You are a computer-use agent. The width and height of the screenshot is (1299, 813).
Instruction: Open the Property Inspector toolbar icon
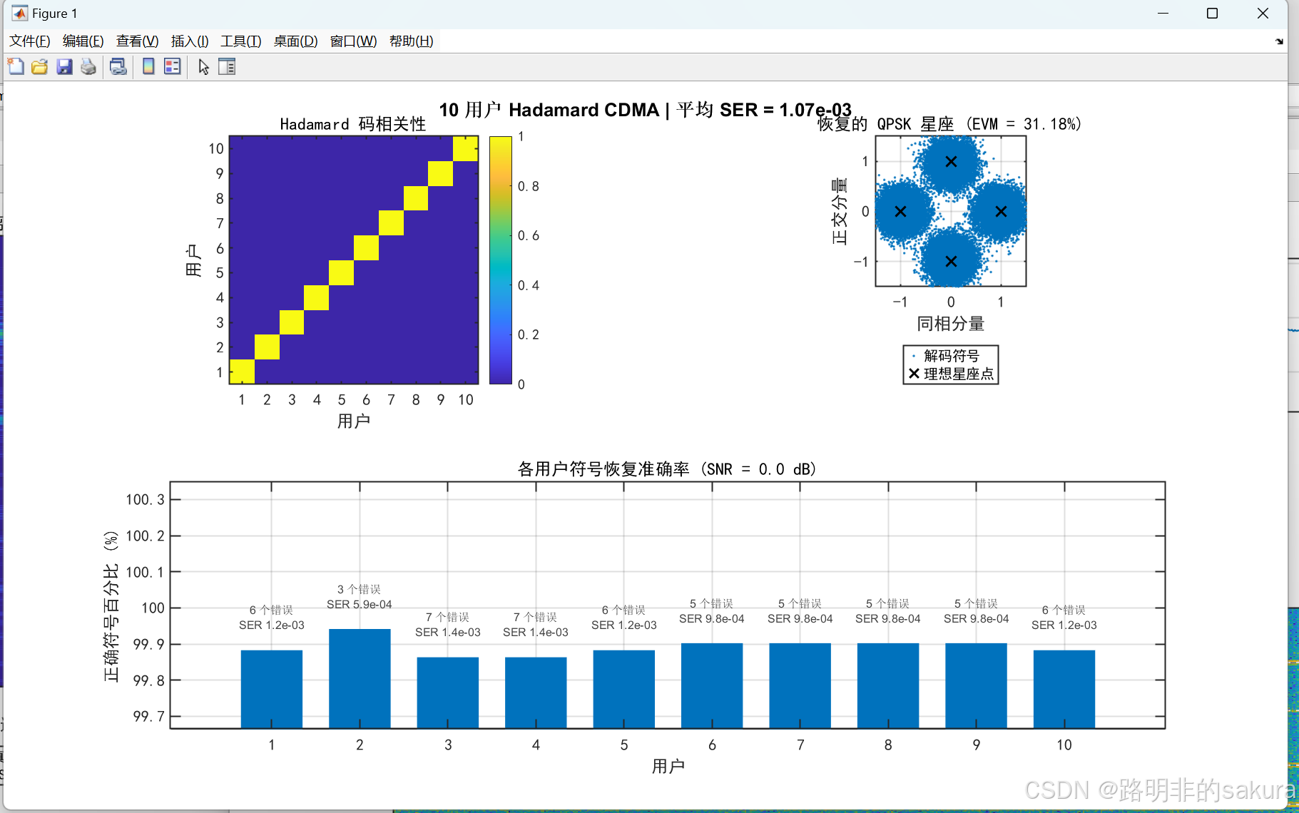point(227,67)
